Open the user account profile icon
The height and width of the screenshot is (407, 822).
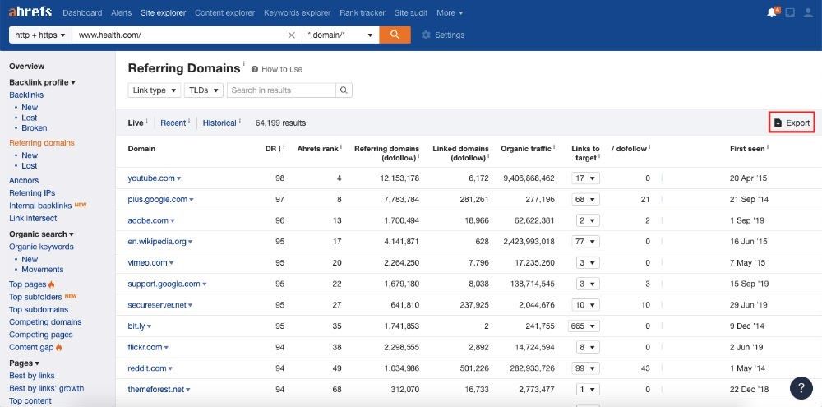808,13
